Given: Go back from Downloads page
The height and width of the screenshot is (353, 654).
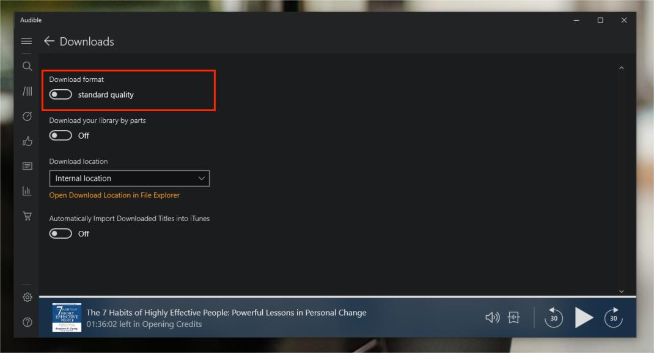Looking at the screenshot, I should coord(50,41).
